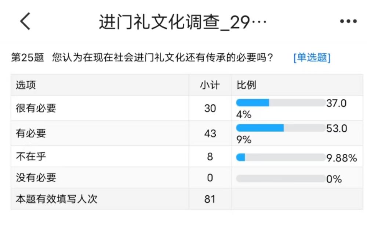
Task: Click the [单选题] question type tag
Action: [312, 58]
